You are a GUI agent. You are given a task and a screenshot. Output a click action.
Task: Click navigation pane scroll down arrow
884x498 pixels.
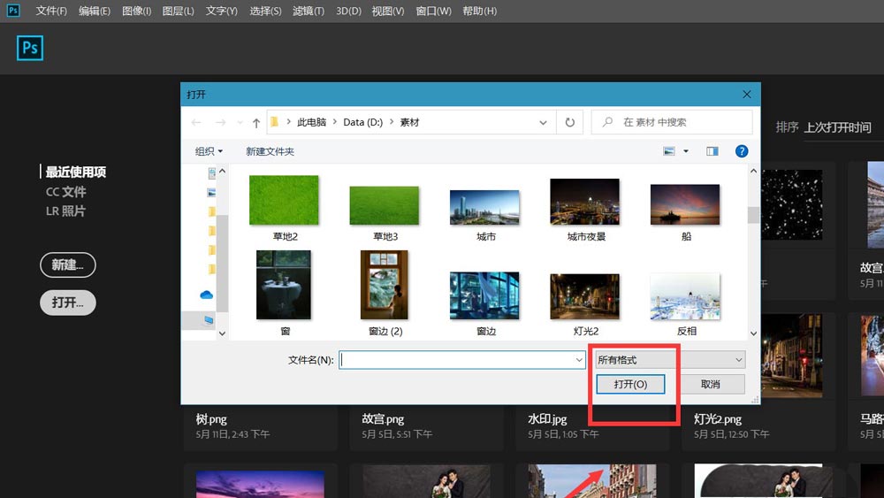pyautogui.click(x=222, y=333)
